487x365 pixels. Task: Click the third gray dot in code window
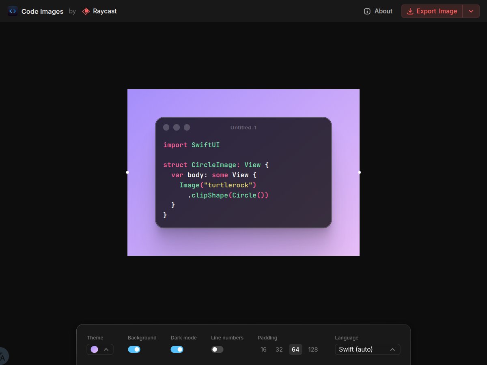click(187, 127)
